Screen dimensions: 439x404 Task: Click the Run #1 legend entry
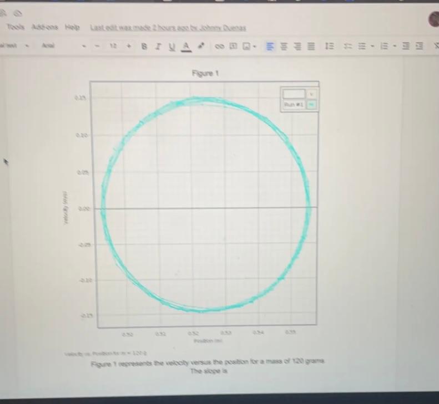point(300,105)
